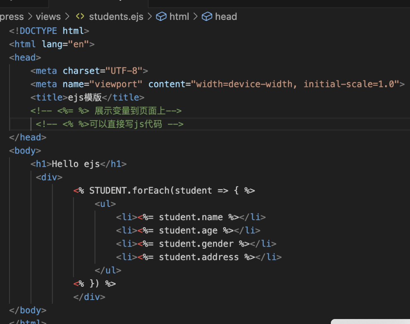This screenshot has height=324, width=410.
Task: Open students.ejs breadcrumb item
Action: pyautogui.click(x=116, y=17)
